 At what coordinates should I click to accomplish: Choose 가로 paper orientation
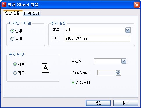coord(15,73)
